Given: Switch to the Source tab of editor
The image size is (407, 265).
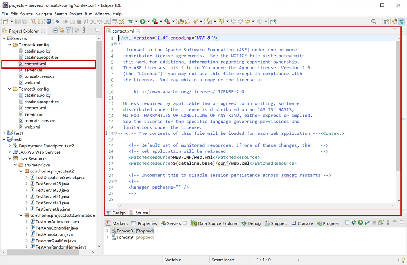Looking at the screenshot, I should tap(139, 213).
